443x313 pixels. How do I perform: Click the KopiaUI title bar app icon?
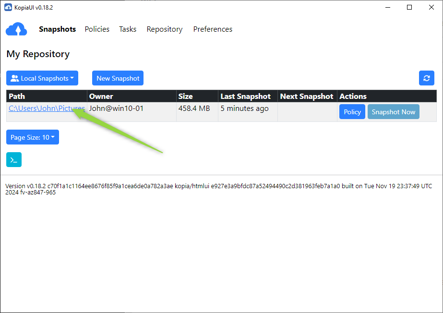coord(8,7)
